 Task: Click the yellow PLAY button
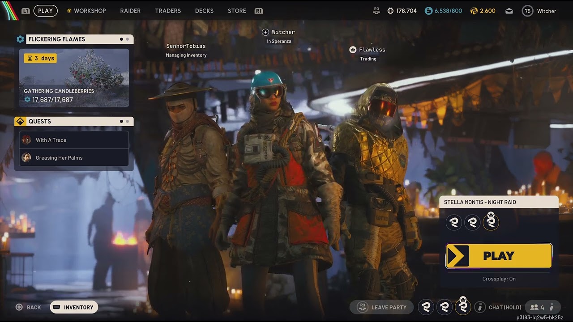(499, 256)
